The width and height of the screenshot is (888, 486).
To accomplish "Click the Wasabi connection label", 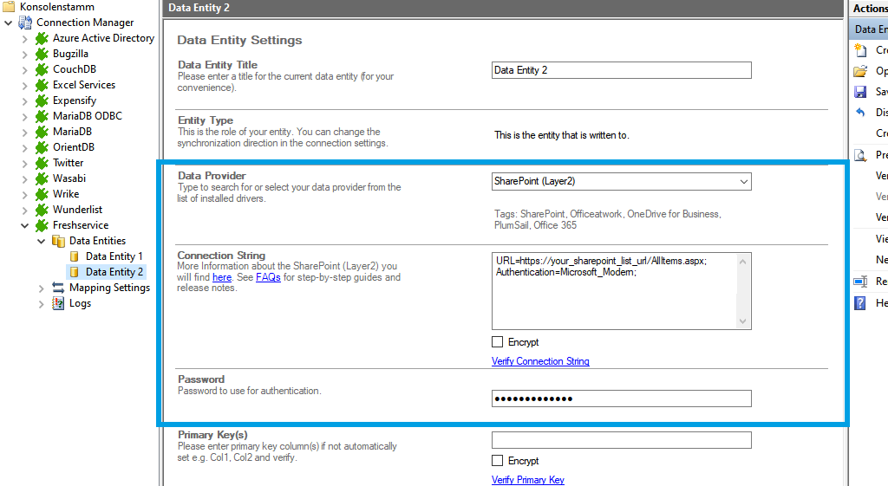I will point(69,178).
